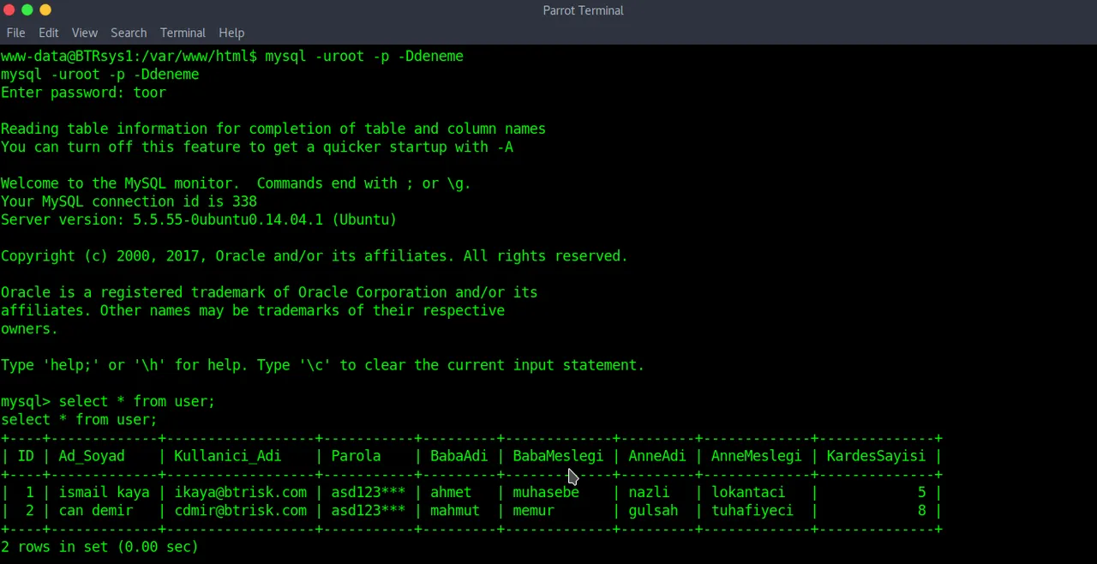Click the KardesSayisi value 5
Image resolution: width=1097 pixels, height=564 pixels.
point(921,492)
